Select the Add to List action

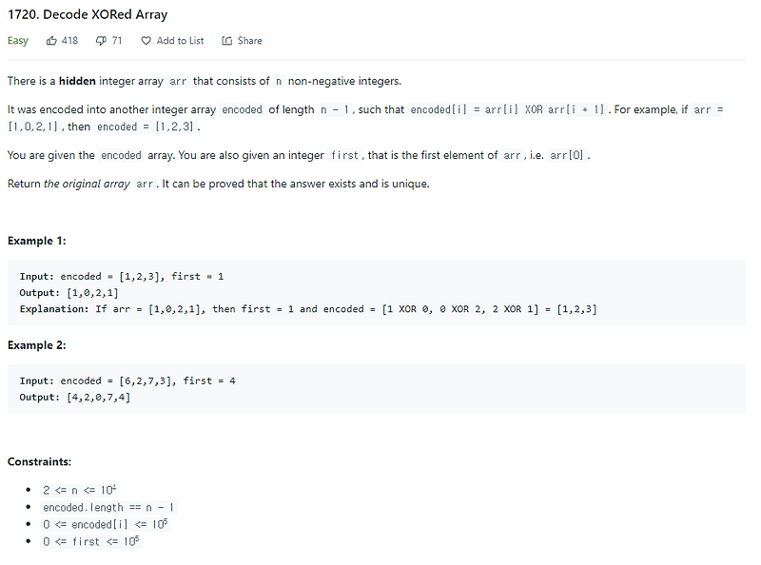[179, 40]
